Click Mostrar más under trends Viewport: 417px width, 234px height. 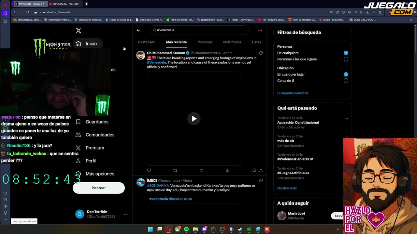click(x=287, y=188)
